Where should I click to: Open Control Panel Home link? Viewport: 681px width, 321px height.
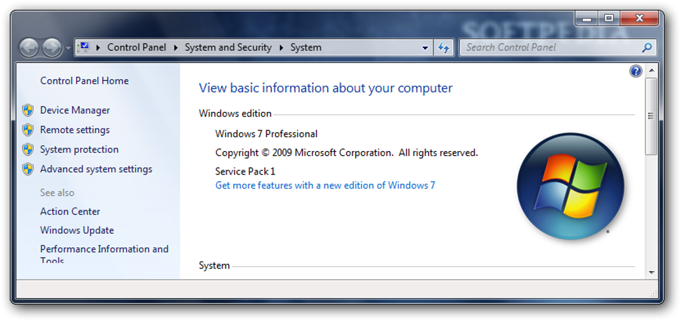[x=84, y=81]
